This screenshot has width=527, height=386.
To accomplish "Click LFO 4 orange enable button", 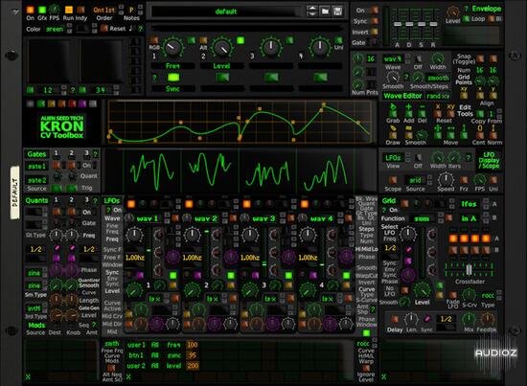I will pyautogui.click(x=305, y=204).
